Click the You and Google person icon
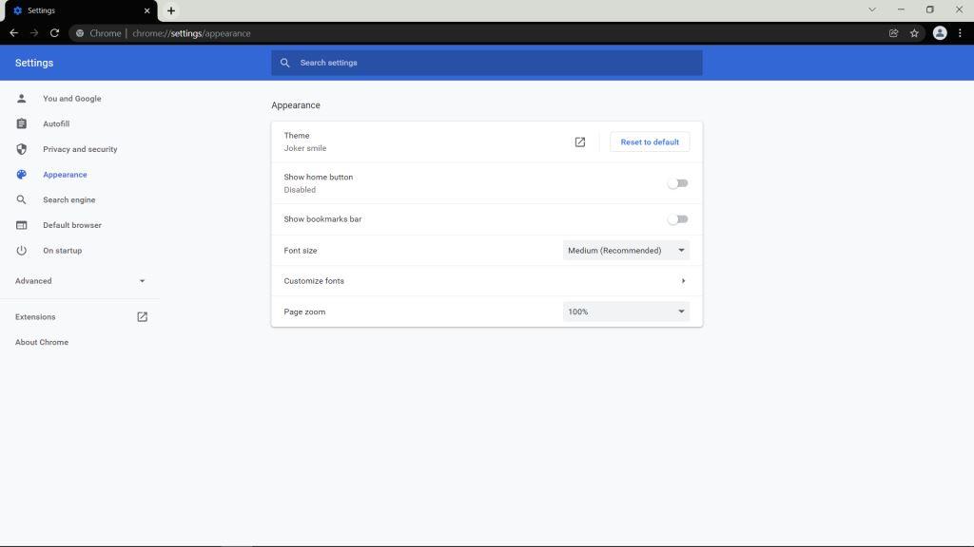This screenshot has width=974, height=547. [x=21, y=99]
